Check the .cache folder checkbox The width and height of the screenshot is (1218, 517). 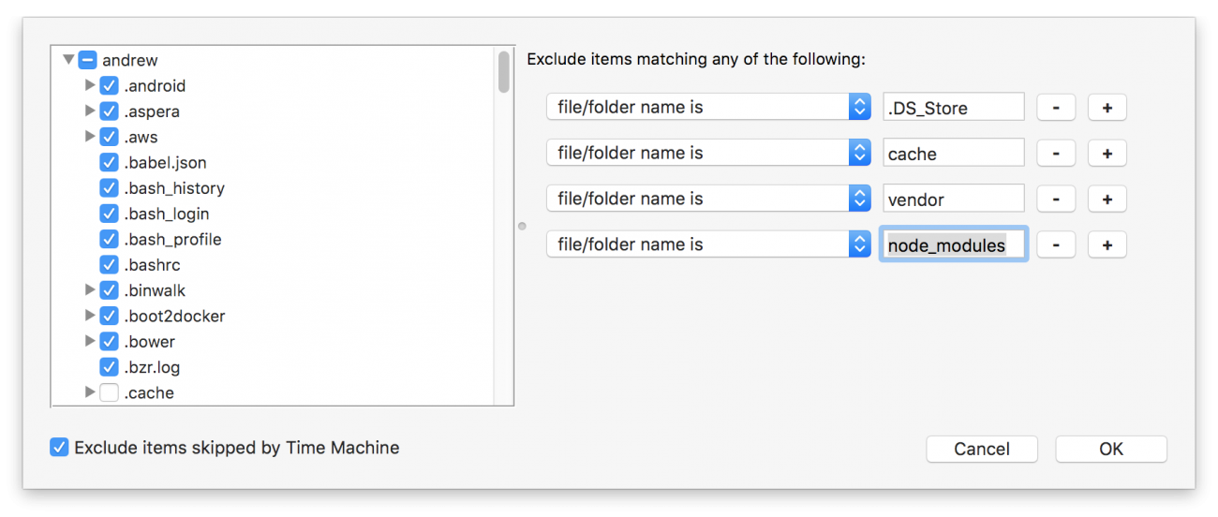(x=110, y=393)
